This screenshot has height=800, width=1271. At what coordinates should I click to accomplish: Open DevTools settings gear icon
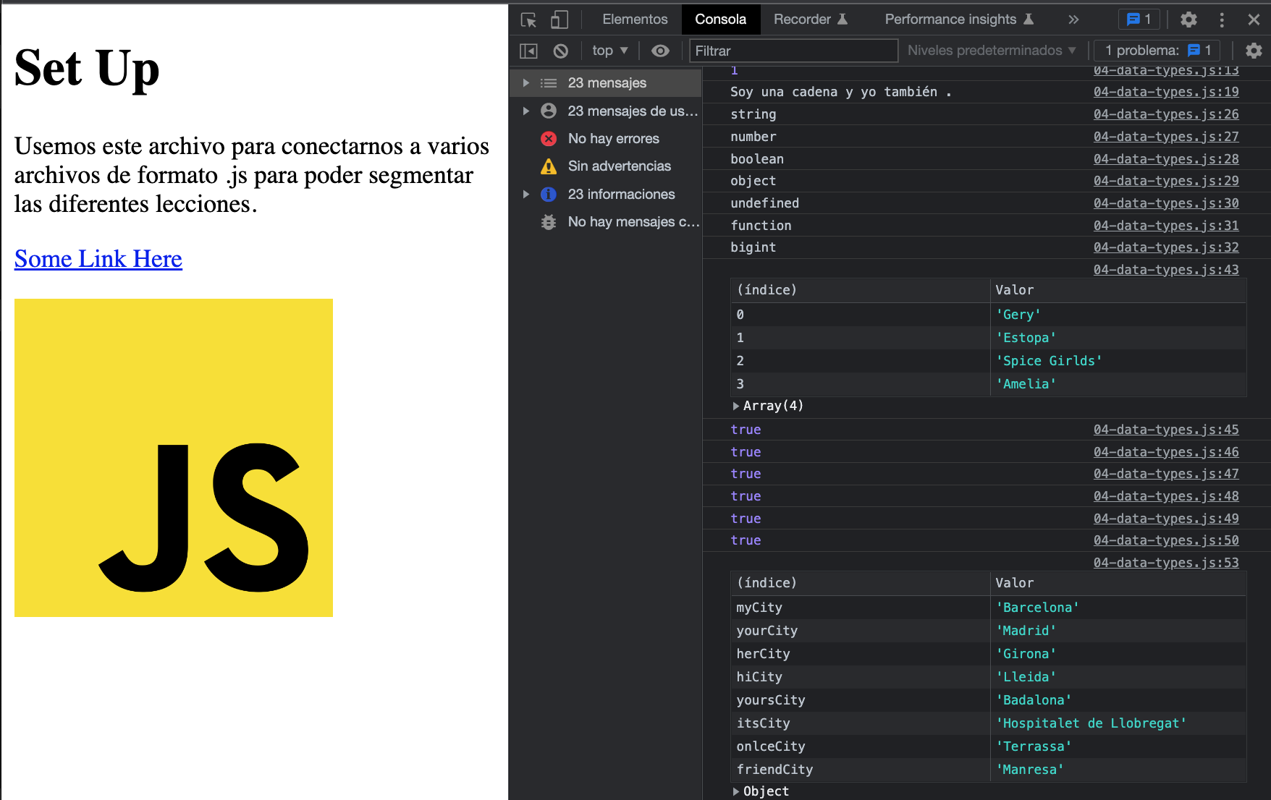[1188, 20]
